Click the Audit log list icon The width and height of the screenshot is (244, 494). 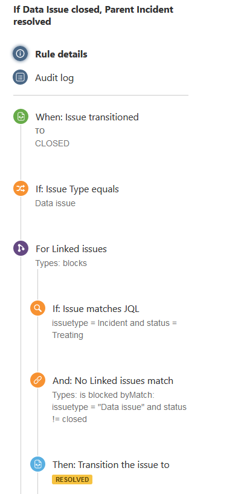21,77
